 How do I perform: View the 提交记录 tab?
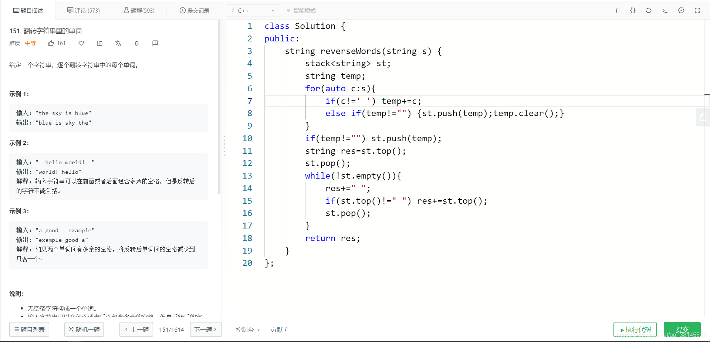pyautogui.click(x=195, y=10)
